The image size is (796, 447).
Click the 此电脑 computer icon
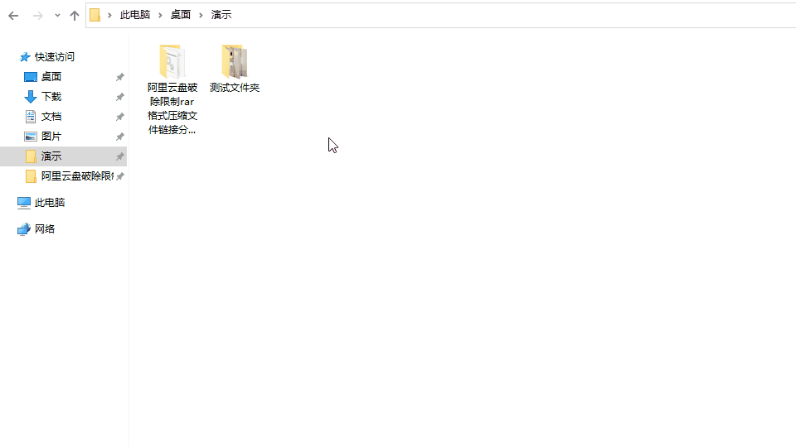pyautogui.click(x=24, y=203)
